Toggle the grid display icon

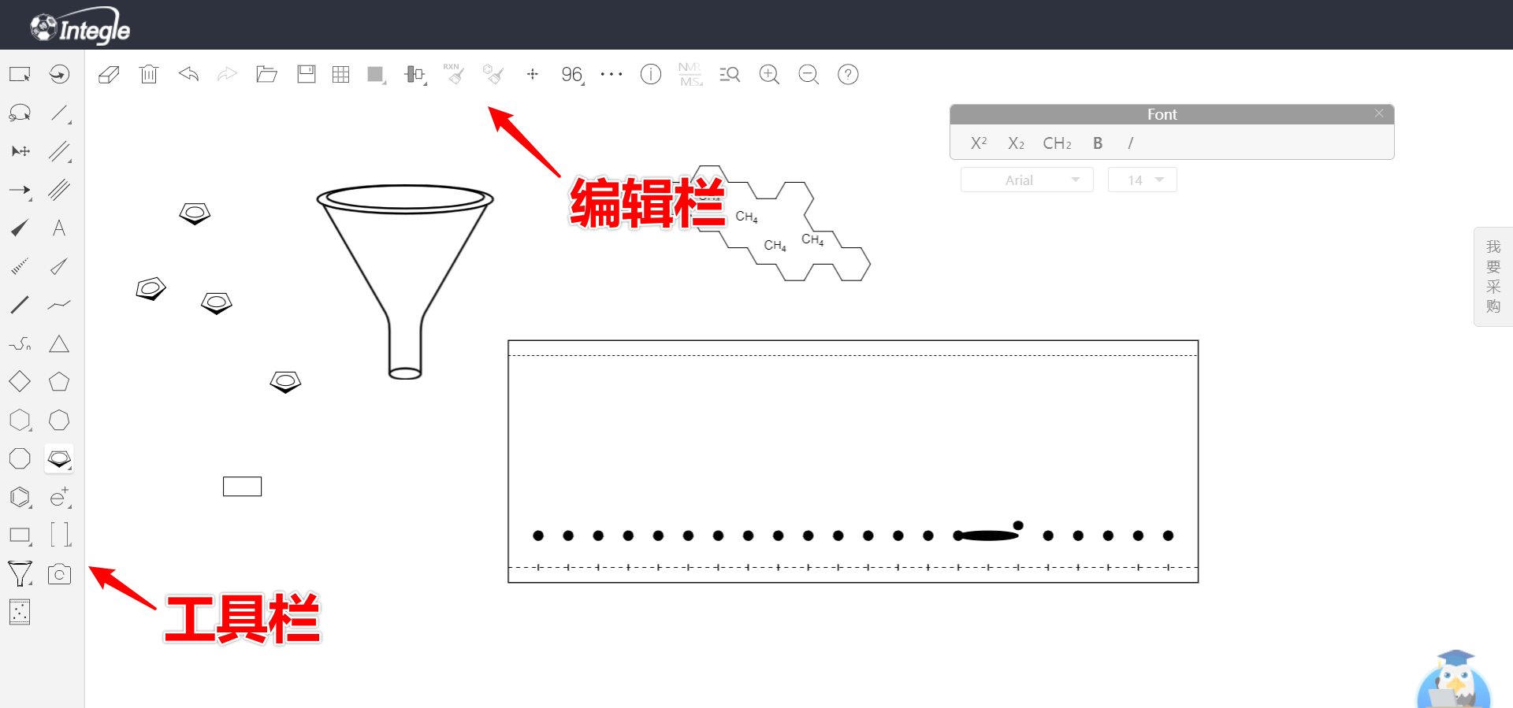point(340,74)
